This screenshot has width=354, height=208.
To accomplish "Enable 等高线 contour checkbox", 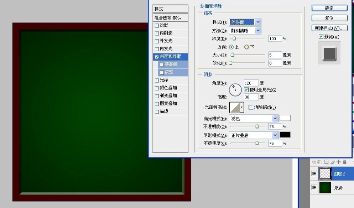I will (162, 65).
